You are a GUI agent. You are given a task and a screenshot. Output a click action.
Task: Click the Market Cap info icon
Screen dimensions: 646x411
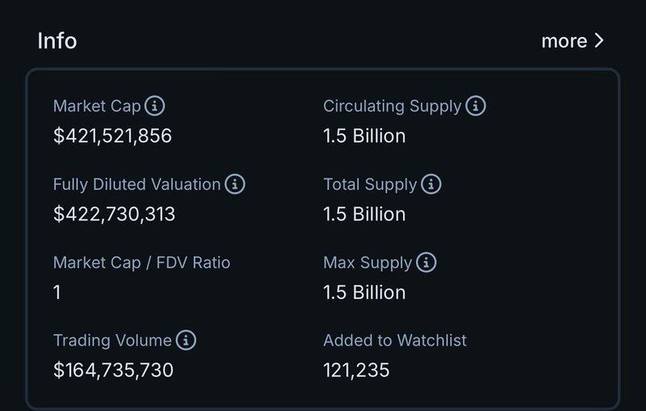[x=155, y=106]
